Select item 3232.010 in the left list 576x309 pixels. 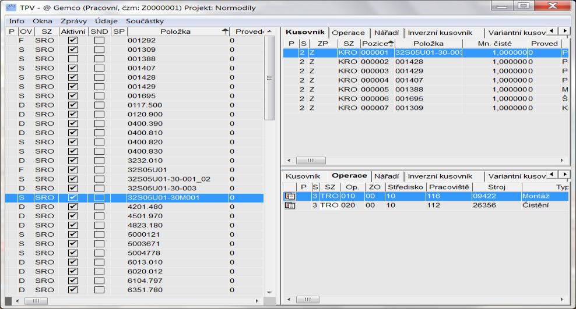[x=135, y=161]
